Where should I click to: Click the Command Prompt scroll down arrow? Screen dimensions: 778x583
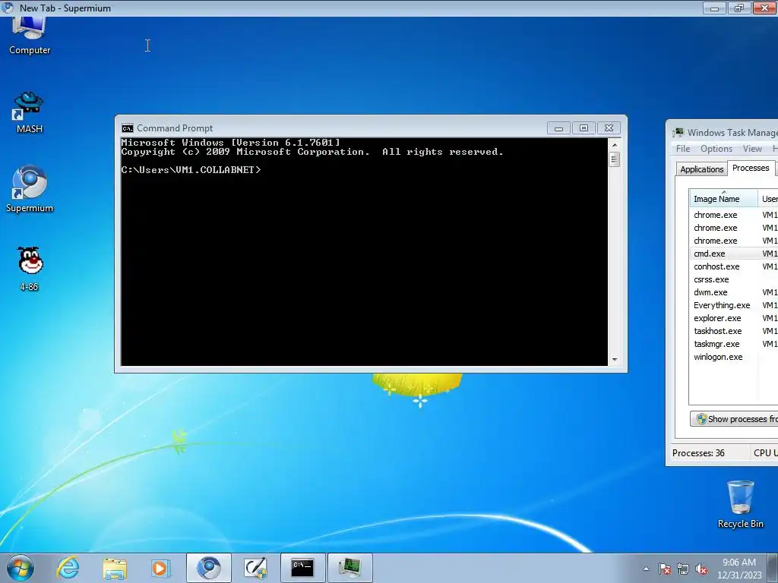(614, 360)
